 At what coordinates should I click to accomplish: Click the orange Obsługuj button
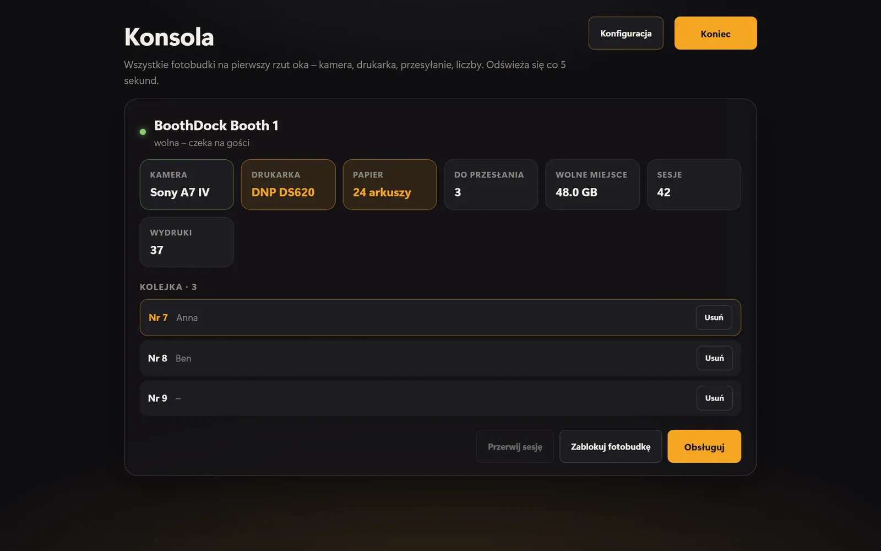click(x=704, y=446)
